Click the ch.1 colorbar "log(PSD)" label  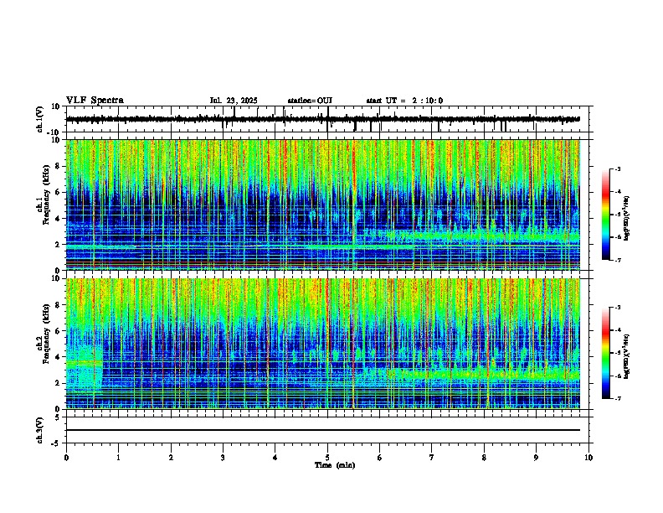tap(626, 219)
